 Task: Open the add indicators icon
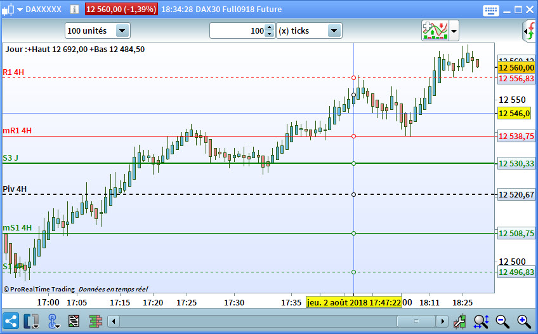pos(435,30)
